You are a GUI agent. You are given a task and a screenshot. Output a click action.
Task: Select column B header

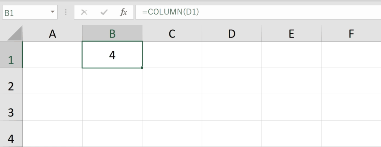112,33
